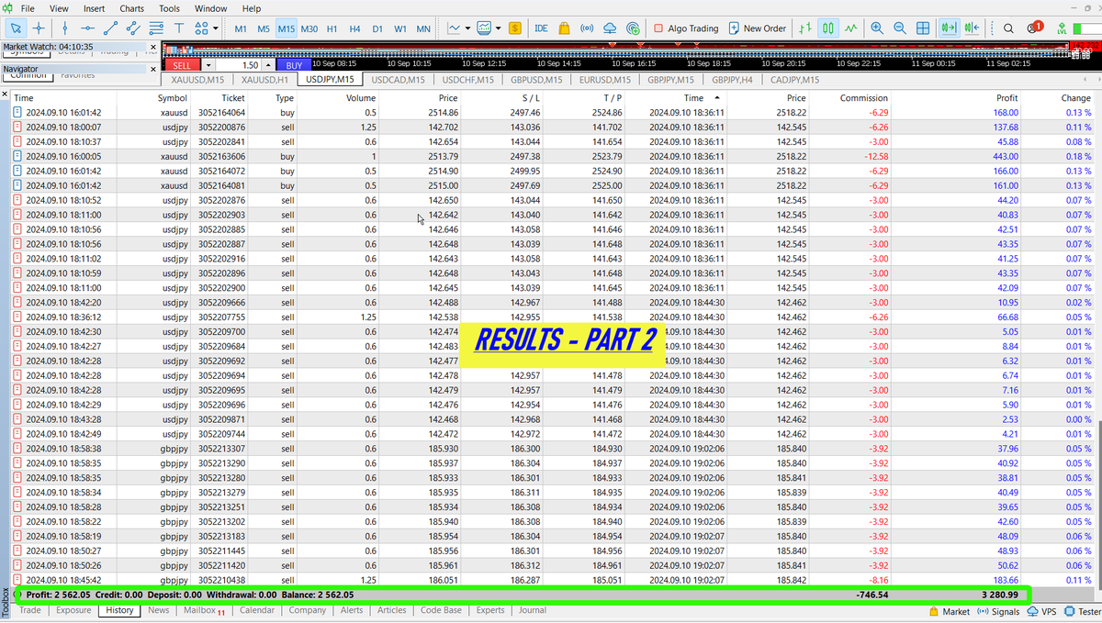
Task: Open the trading signals icon
Action: click(588, 28)
